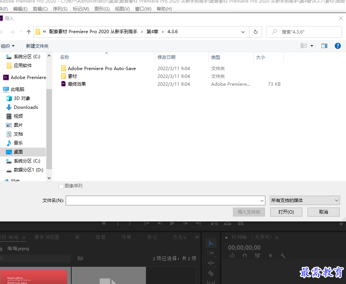Click the back navigation arrow
This screenshot has width=346, height=284.
pyautogui.click(x=2, y=32)
